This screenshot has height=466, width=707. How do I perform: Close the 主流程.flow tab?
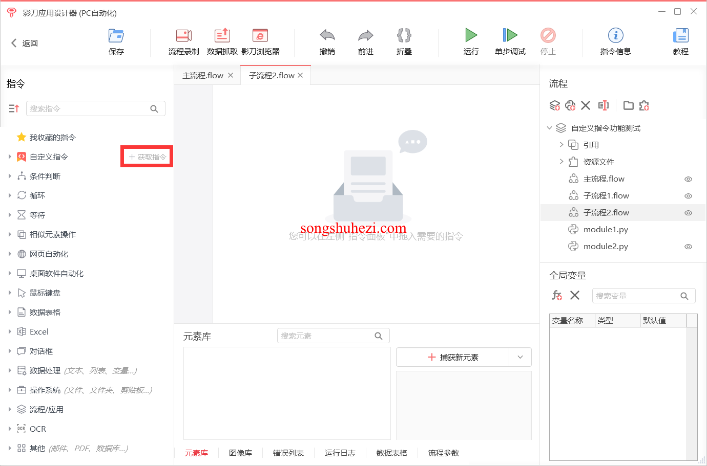(x=231, y=75)
